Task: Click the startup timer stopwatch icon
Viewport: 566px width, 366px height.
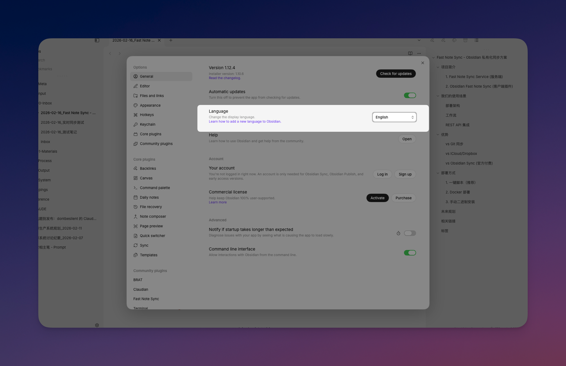Action: [398, 233]
